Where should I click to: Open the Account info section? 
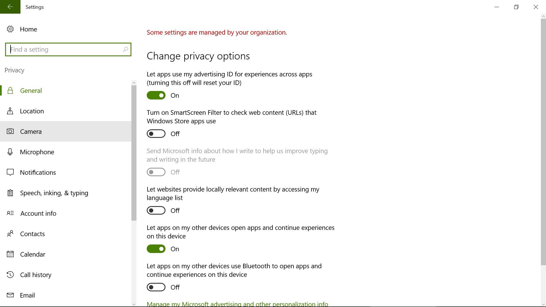38,213
